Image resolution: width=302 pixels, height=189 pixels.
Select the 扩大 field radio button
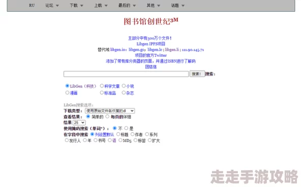tap(149, 140)
